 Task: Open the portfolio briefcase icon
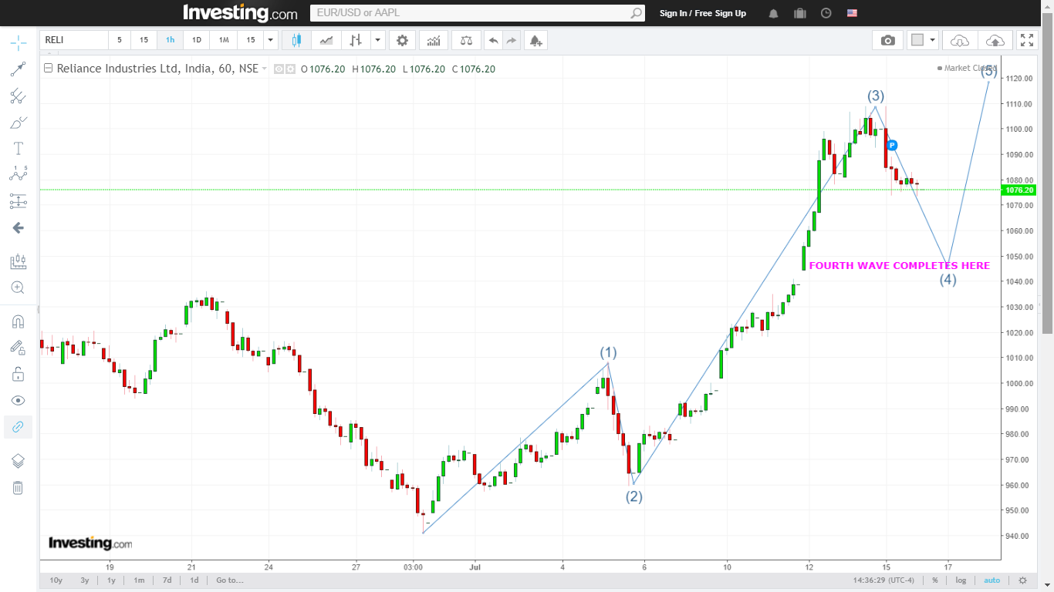[799, 13]
